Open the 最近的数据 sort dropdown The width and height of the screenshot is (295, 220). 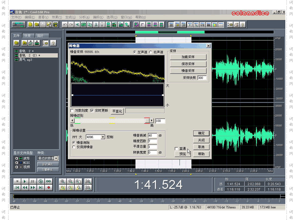point(56,158)
